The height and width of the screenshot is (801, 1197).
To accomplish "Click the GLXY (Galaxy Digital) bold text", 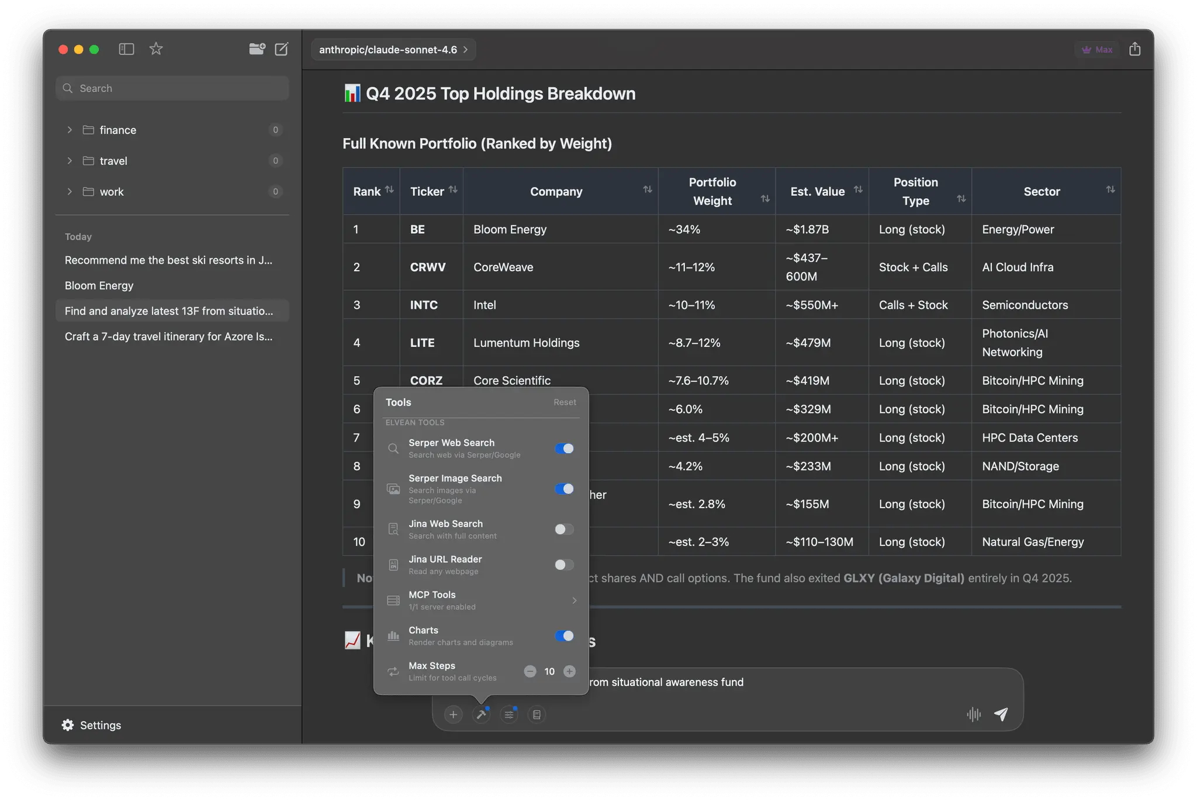I will click(x=904, y=578).
